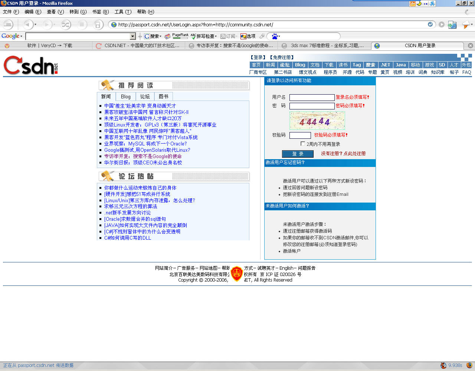This screenshot has height=371, width=475.
Task: Run spell check with 拼写检查 button
Action: point(204,36)
